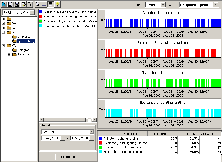Viewport: 222px width, 162px height.
Task: Open Help with the question mark icon
Action: point(57,4)
